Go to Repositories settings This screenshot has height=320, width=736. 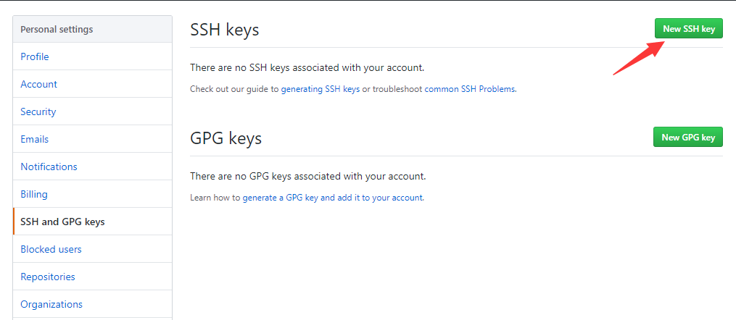[x=48, y=277]
